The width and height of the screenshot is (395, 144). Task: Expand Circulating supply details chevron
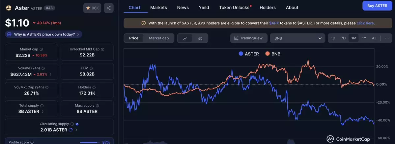[76, 130]
